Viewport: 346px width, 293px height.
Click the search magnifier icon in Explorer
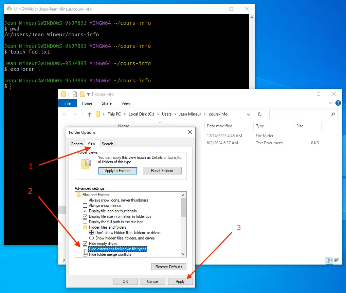[x=333, y=114]
